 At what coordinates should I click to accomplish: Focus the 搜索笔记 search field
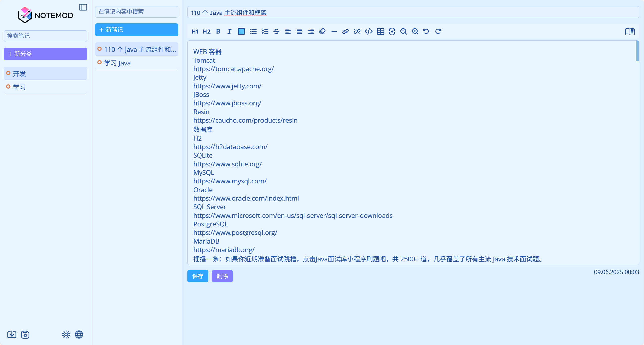(45, 36)
